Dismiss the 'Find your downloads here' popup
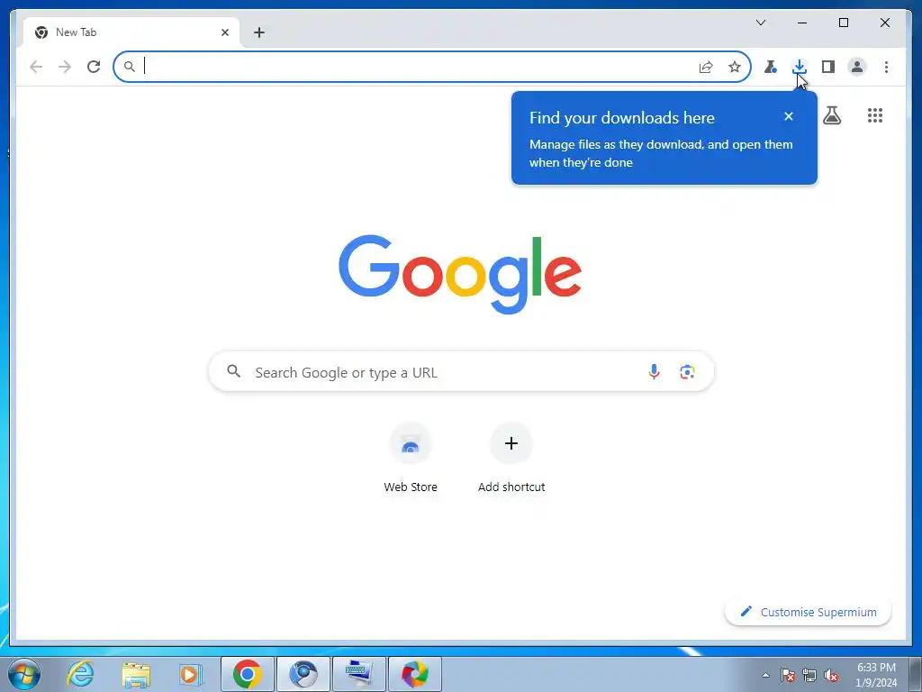This screenshot has height=692, width=922. (x=789, y=116)
